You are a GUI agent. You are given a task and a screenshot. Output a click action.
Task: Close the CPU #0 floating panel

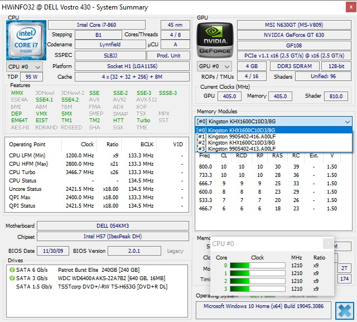pyautogui.click(x=328, y=244)
